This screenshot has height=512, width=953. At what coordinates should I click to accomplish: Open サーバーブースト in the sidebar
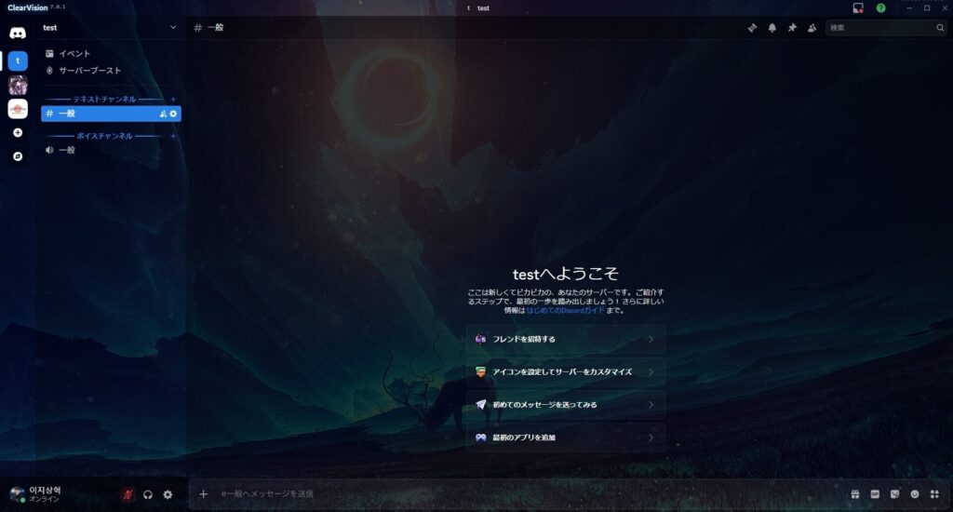click(89, 71)
